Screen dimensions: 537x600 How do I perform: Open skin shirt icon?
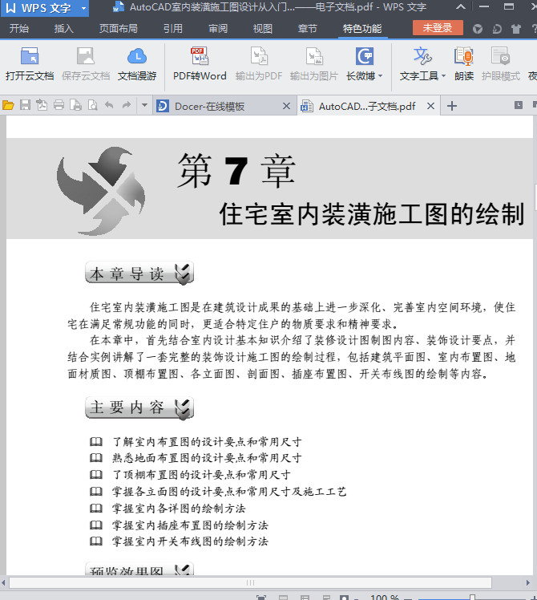tap(516, 29)
